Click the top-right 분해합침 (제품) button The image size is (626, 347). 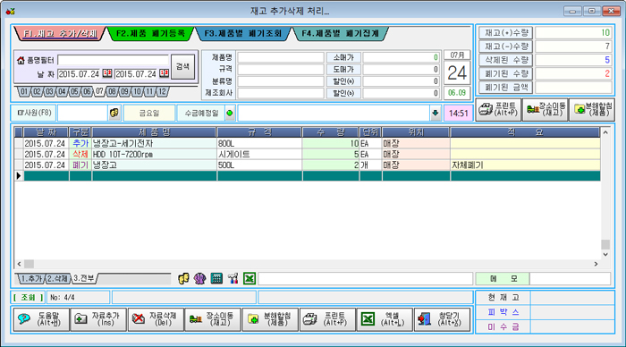[x=592, y=109]
